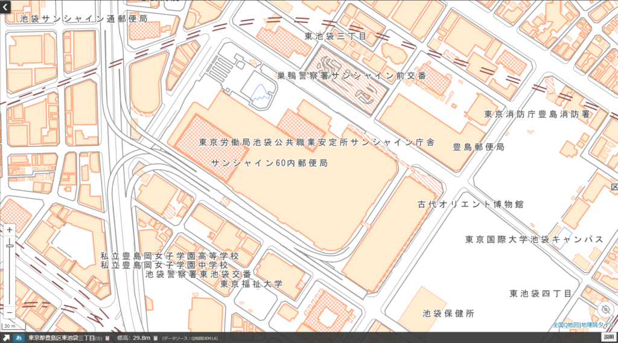
Task: Click the 古代オリエント博物館 map label
Action: pos(470,204)
